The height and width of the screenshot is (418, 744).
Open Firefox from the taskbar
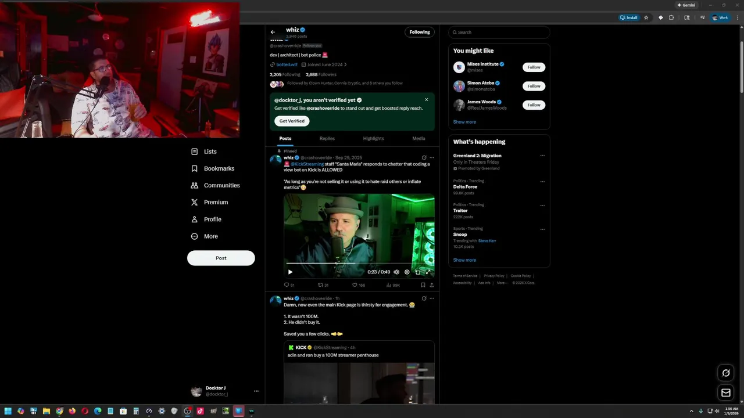coord(72,411)
